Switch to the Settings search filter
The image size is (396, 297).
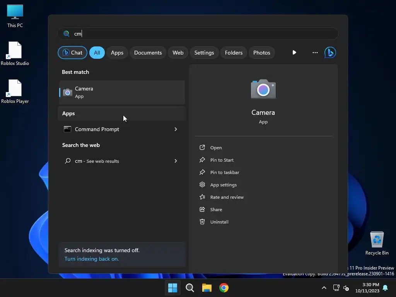pyautogui.click(x=204, y=53)
